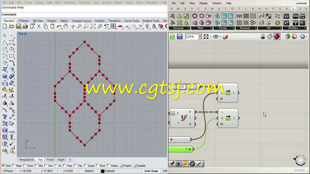Screen dimensions: 310x174
Task: Click the green slider with value 1
Action: (x=181, y=149)
